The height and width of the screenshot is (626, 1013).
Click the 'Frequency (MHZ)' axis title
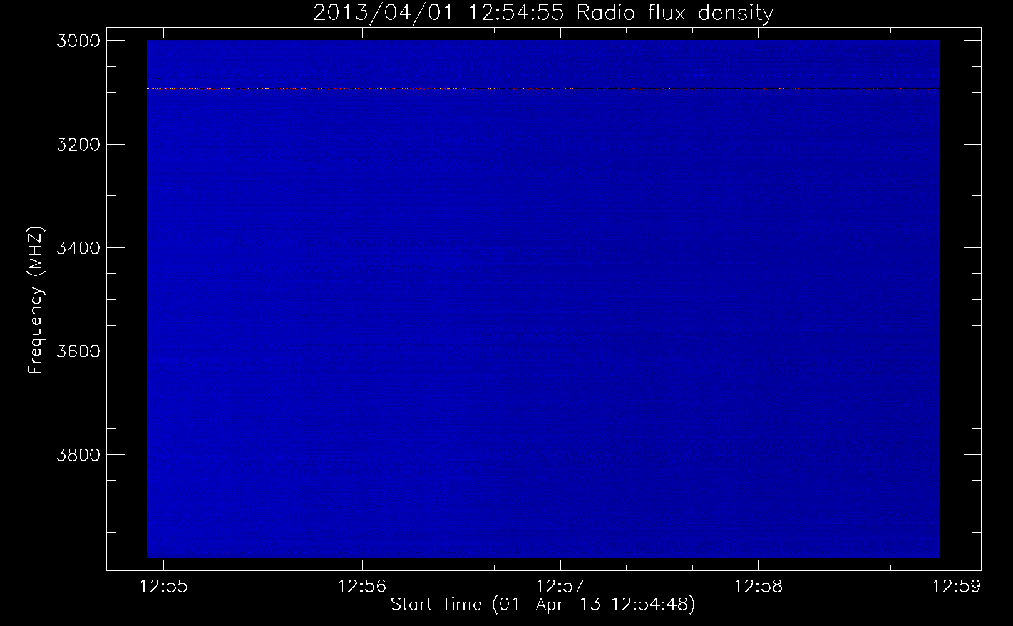point(36,300)
